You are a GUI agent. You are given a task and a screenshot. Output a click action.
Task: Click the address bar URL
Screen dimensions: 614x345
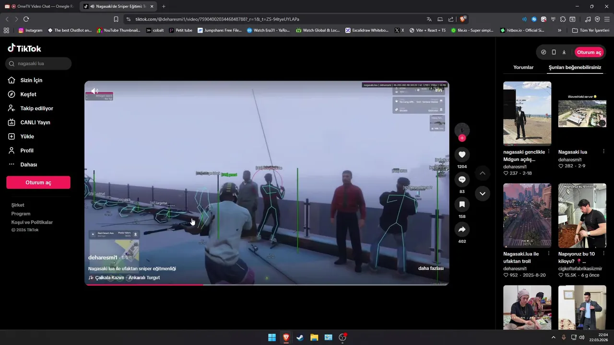217,19
